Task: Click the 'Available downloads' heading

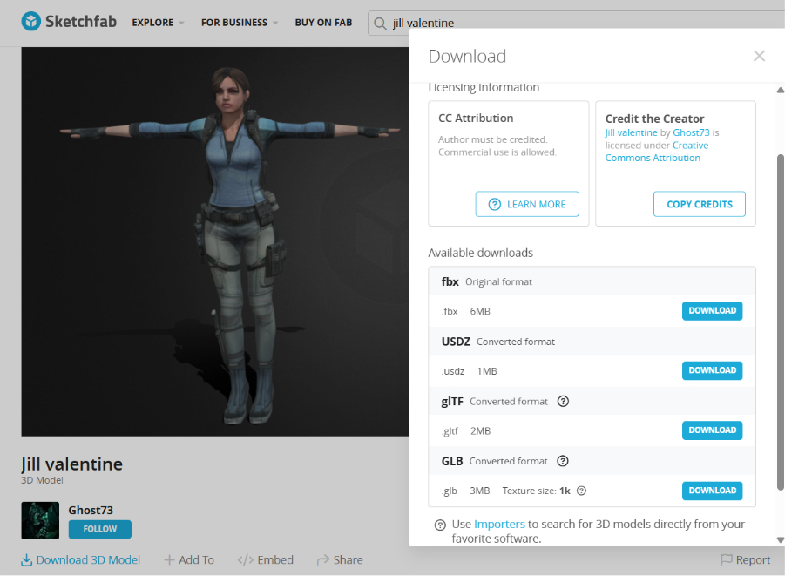Action: 481,253
